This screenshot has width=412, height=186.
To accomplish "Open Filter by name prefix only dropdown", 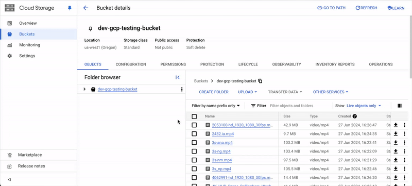I will [x=216, y=106].
